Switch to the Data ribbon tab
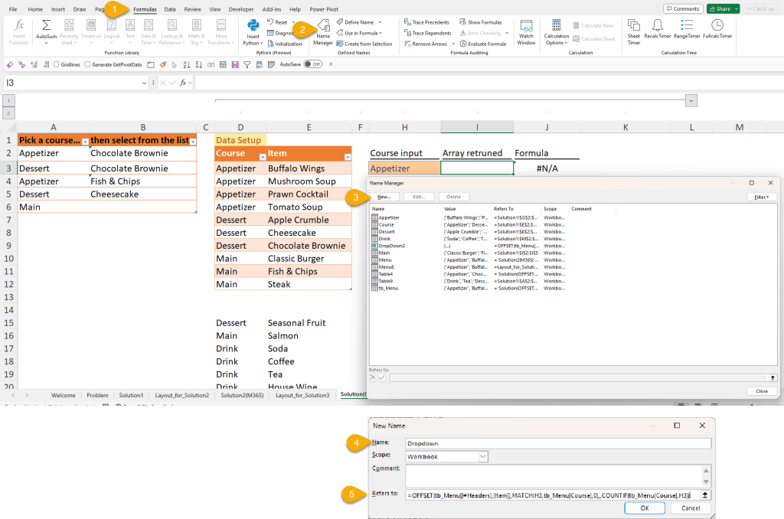The image size is (784, 519). [169, 8]
